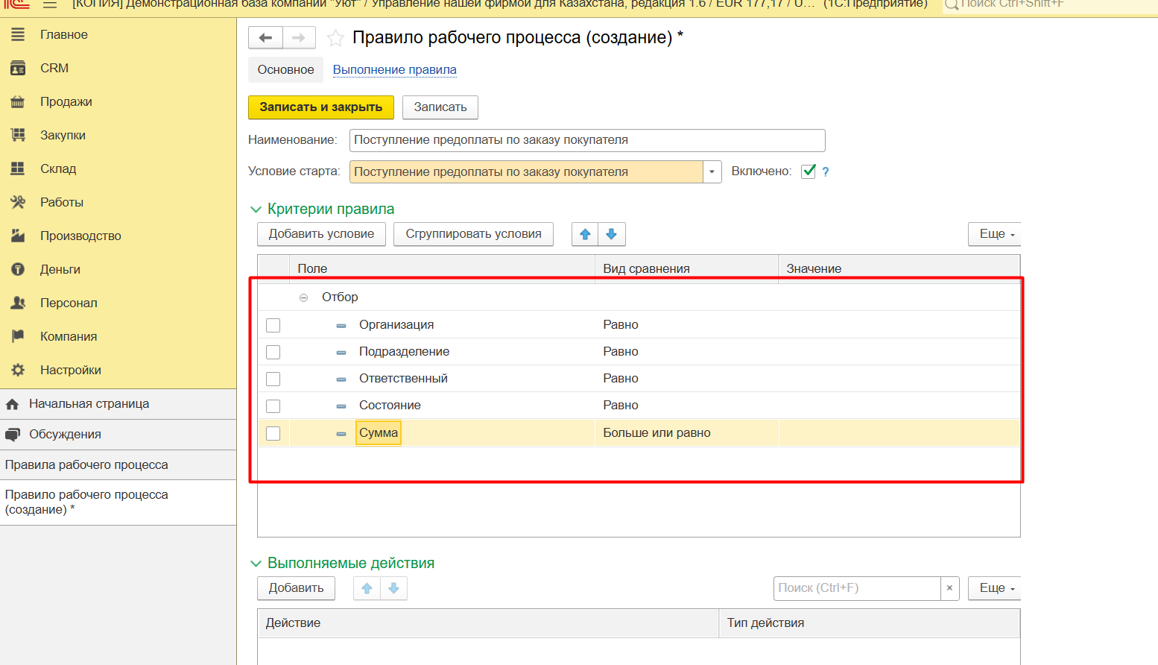Switch to Выполнение правила tab
Image resolution: width=1158 pixels, height=665 pixels.
[394, 70]
